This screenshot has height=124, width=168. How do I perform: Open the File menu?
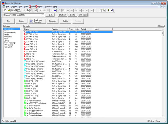pos(8,7)
